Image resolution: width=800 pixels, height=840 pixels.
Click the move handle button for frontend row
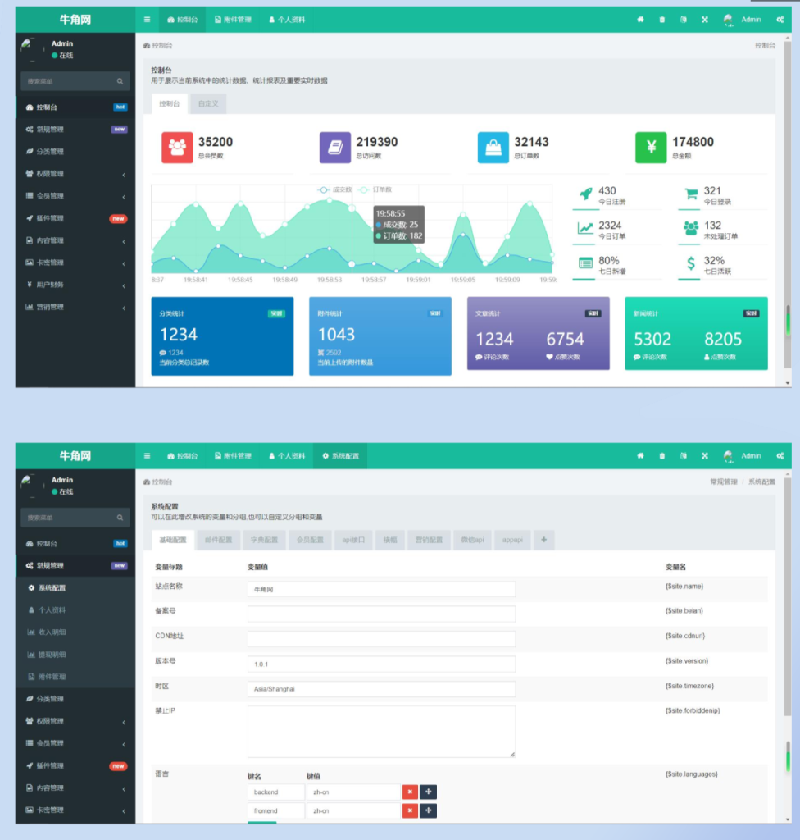[x=428, y=810]
